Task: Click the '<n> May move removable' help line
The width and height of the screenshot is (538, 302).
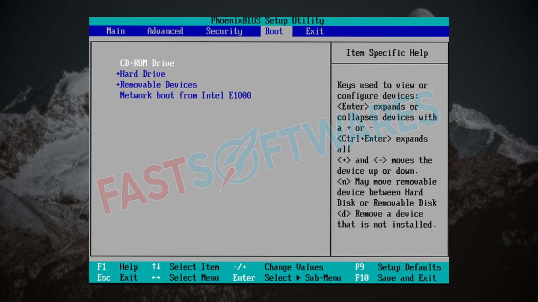Action: (387, 182)
